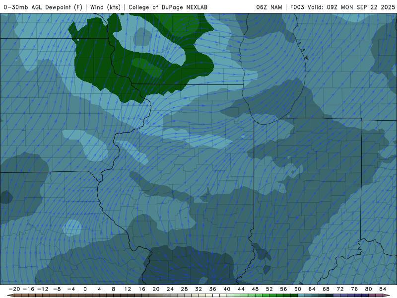Click the legend value "16"
The width and height of the screenshot is (397, 298).
142,289
